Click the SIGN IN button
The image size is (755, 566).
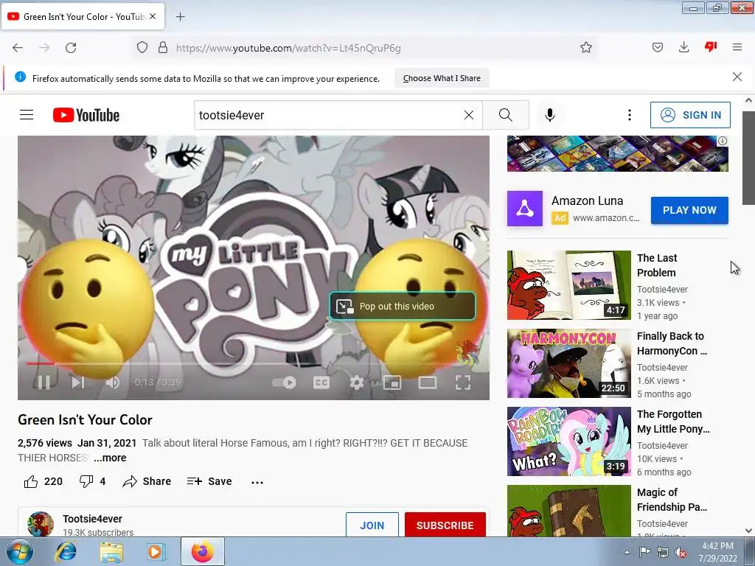(690, 115)
